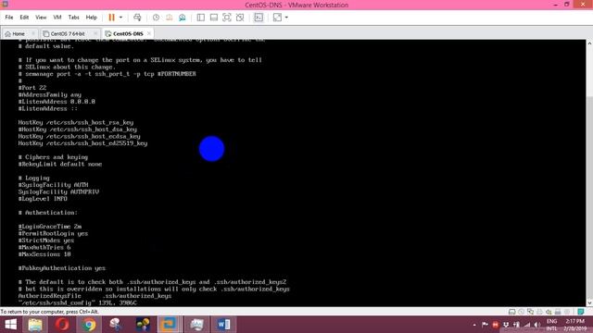Click the '#PermitRootLogin yes' line
The image size is (593, 333).
tap(53, 233)
